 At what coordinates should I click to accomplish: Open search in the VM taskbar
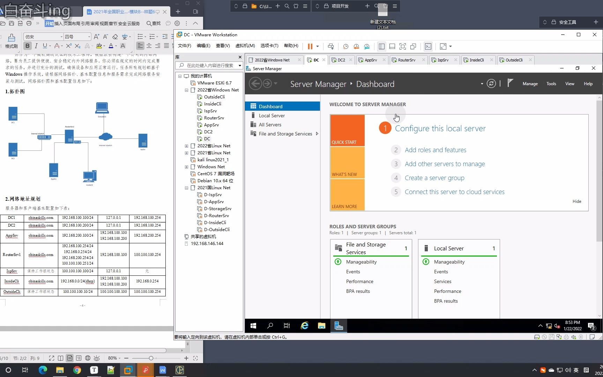pyautogui.click(x=270, y=326)
